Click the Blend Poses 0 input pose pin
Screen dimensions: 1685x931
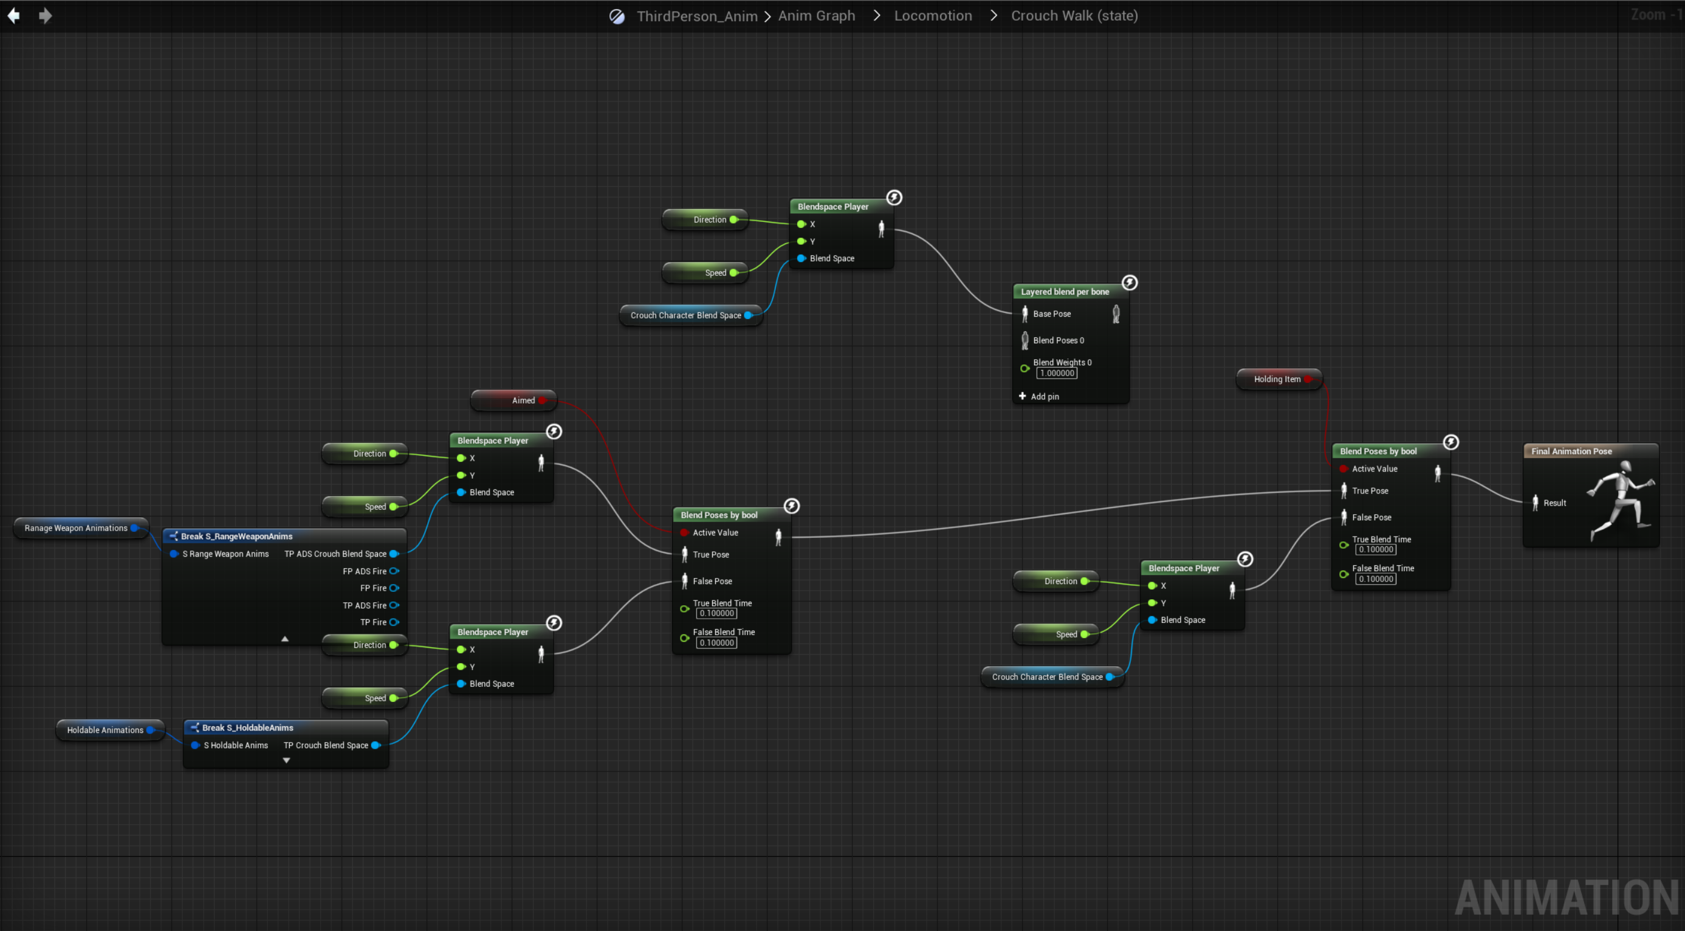[1025, 340]
